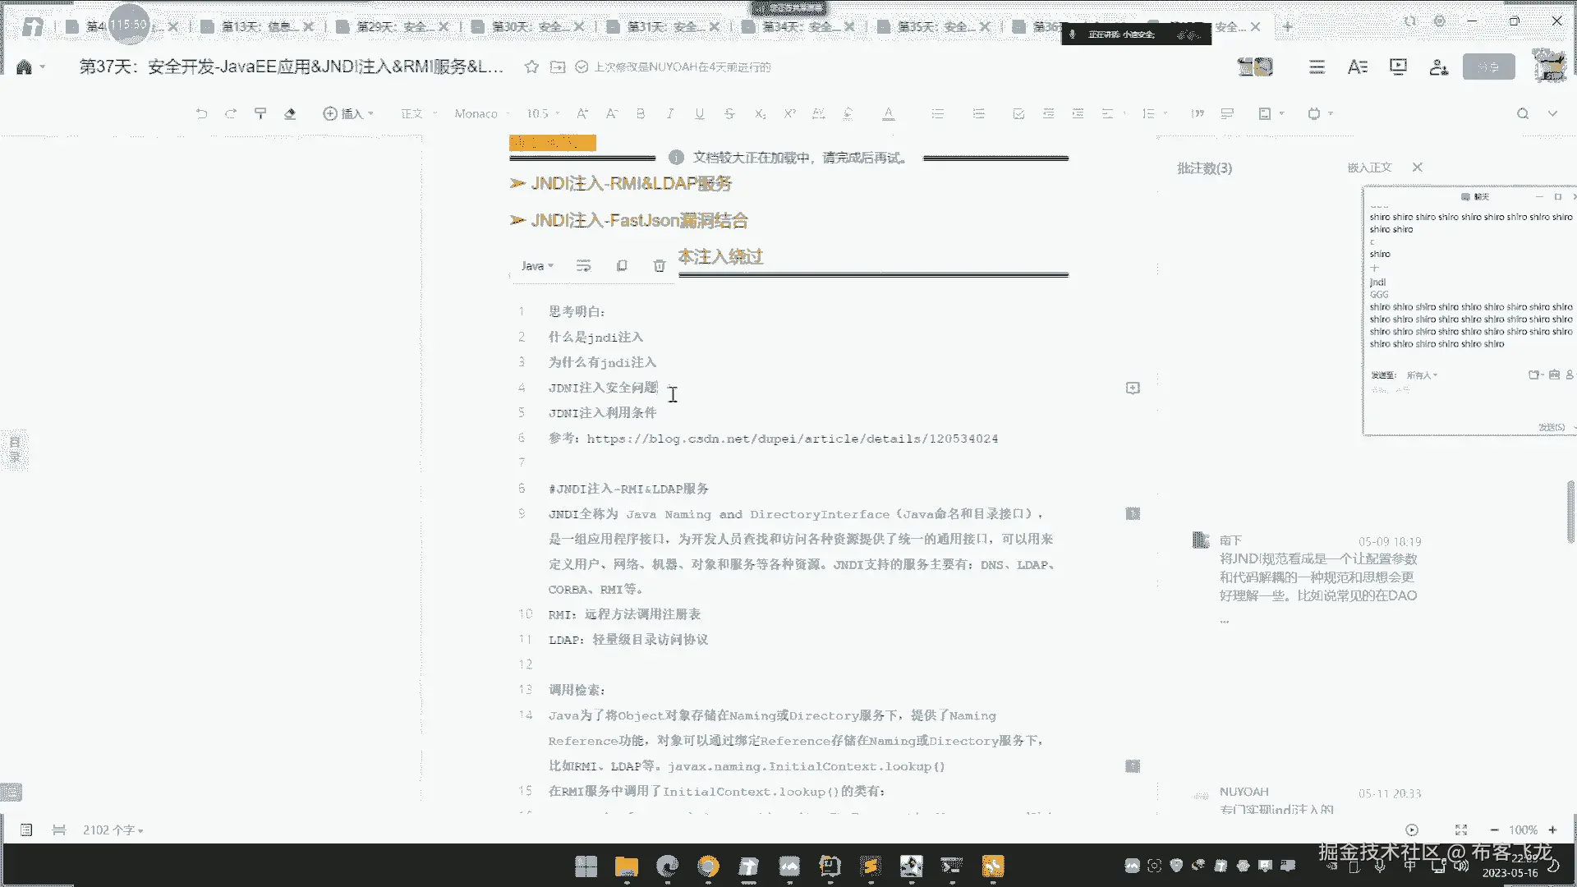1577x887 pixels.
Task: Click the format painter icon
Action: coord(260,114)
